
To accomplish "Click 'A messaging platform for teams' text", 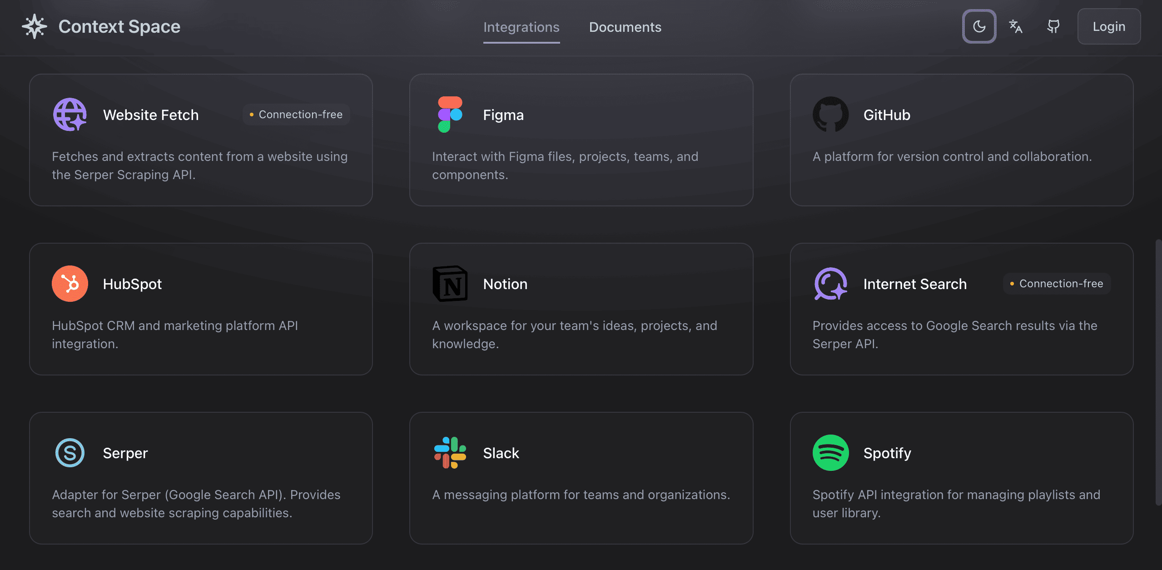I will [x=581, y=495].
